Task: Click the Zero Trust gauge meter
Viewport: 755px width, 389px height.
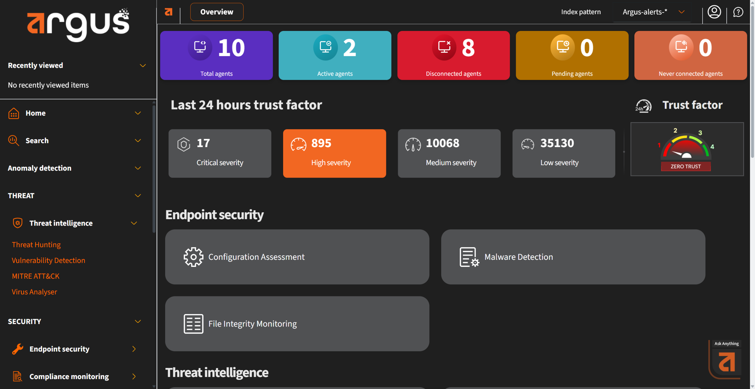Action: point(687,149)
